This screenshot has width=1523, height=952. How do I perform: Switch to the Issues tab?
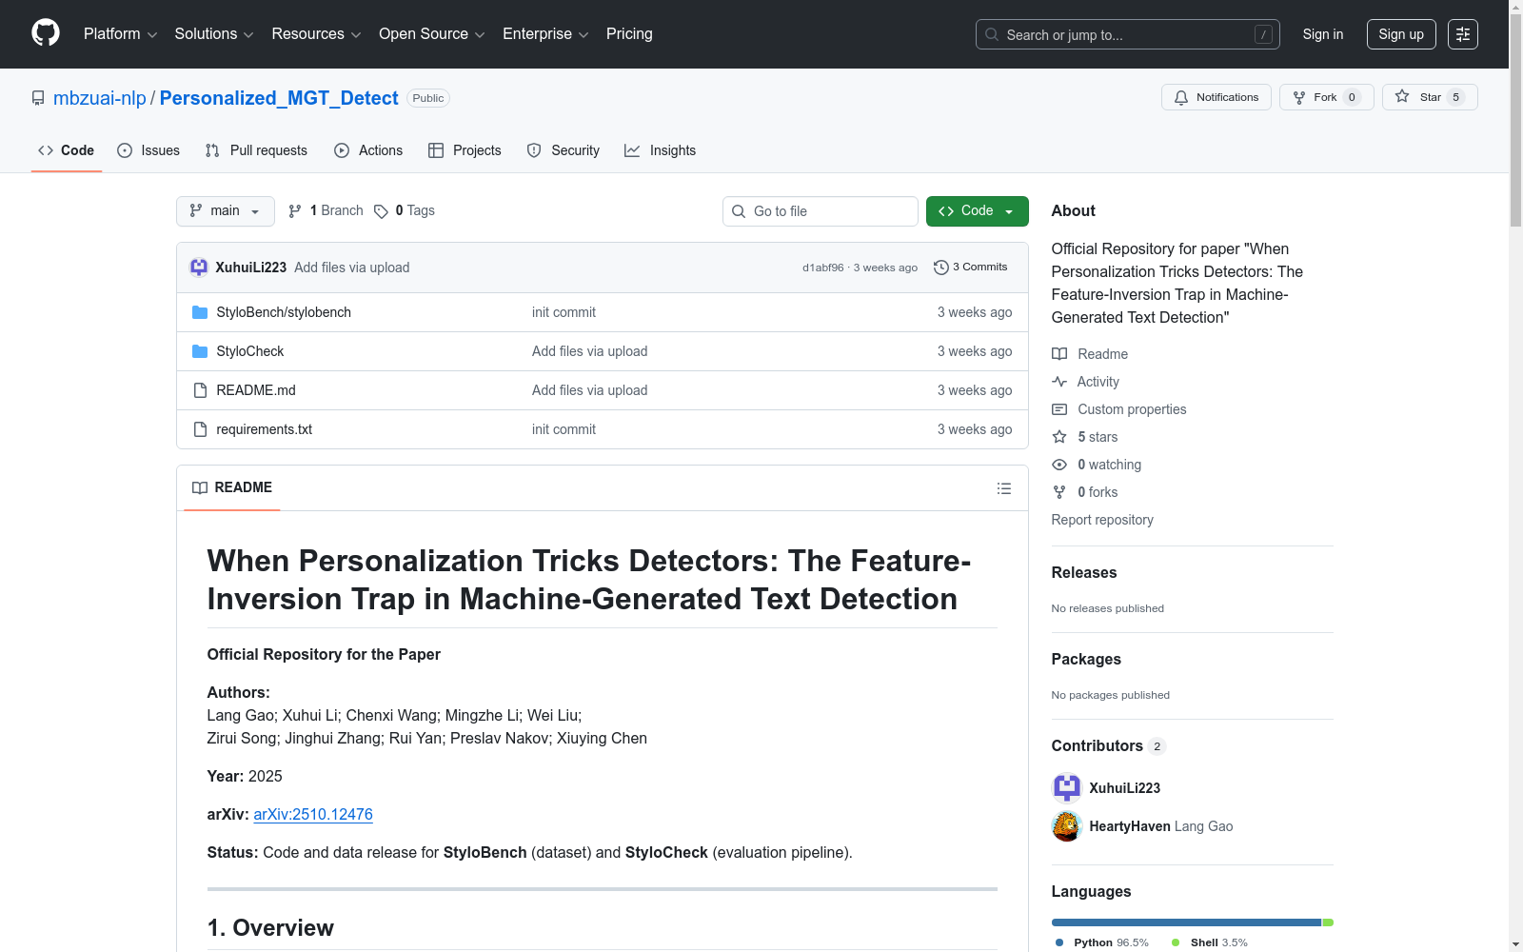(148, 150)
